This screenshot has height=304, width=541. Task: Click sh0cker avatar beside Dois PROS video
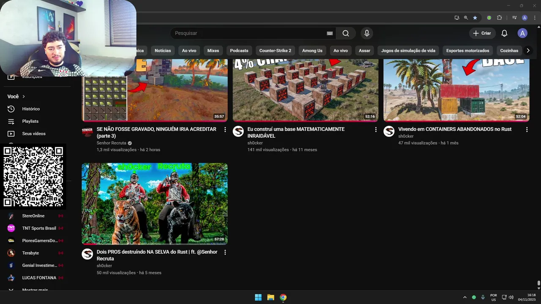(87, 254)
